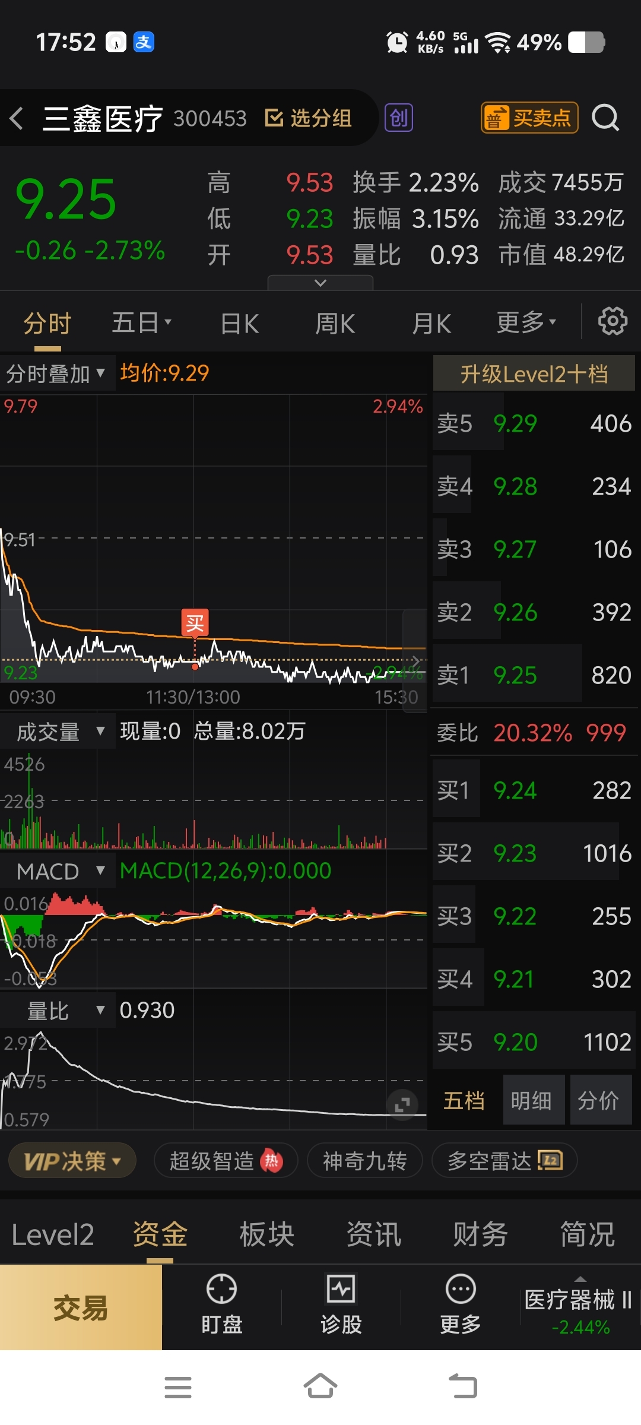Open the 简况 profile tab

(588, 1234)
